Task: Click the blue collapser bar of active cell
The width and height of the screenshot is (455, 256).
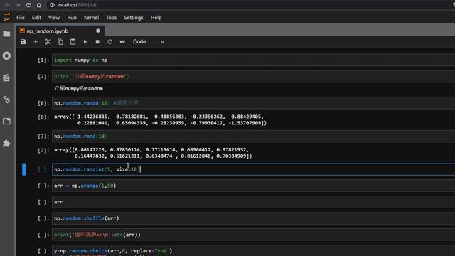Action: click(23, 169)
